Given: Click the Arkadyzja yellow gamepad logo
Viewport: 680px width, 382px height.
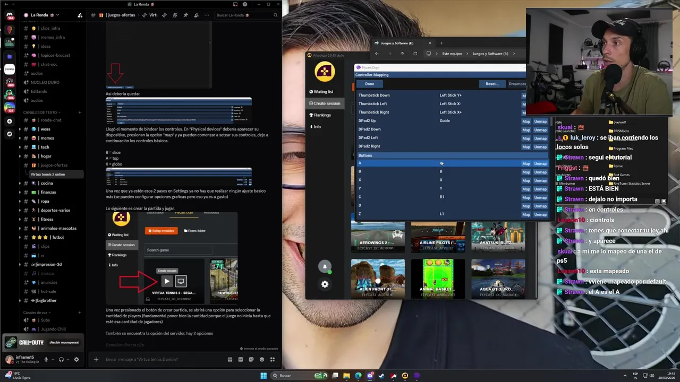Looking at the screenshot, I should point(325,72).
